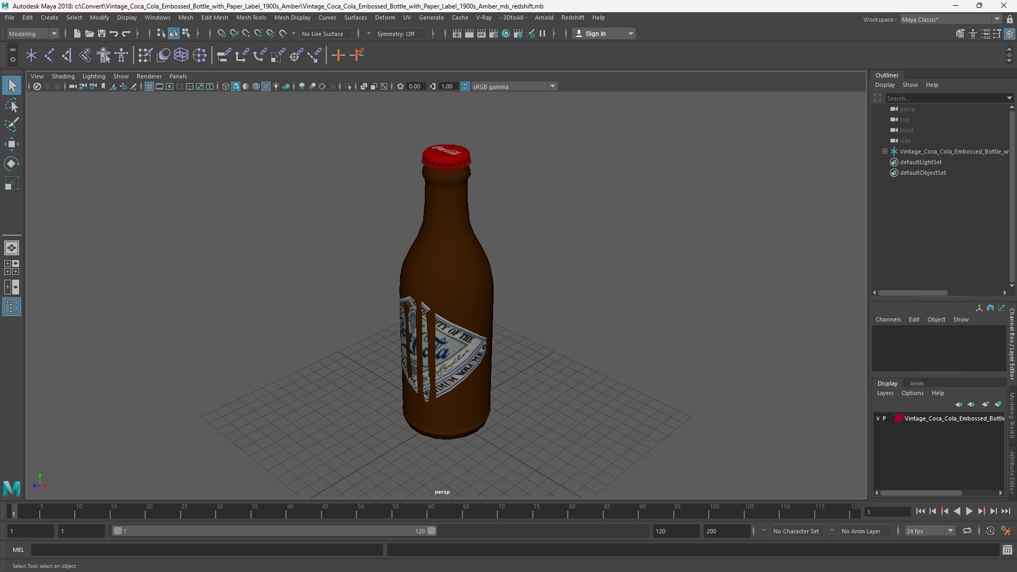1017x572 pixels.
Task: Open the Outliner Display menu
Action: (x=885, y=85)
